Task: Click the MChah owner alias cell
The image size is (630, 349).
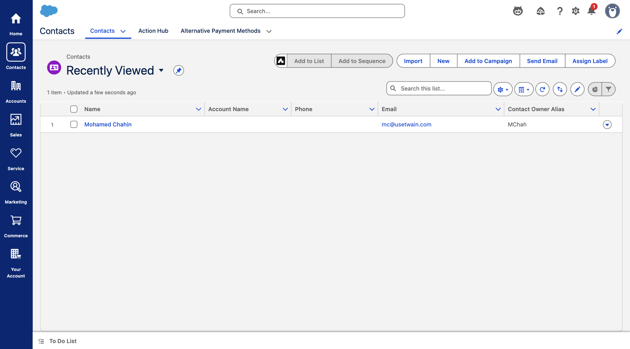Action: [x=517, y=124]
